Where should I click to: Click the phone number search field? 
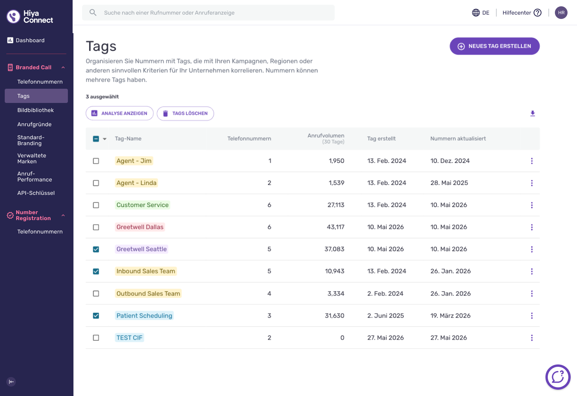pos(208,13)
